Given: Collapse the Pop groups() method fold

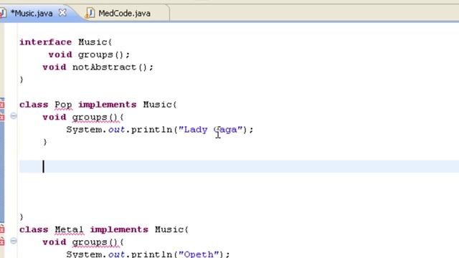Looking at the screenshot, I should 14,116.
